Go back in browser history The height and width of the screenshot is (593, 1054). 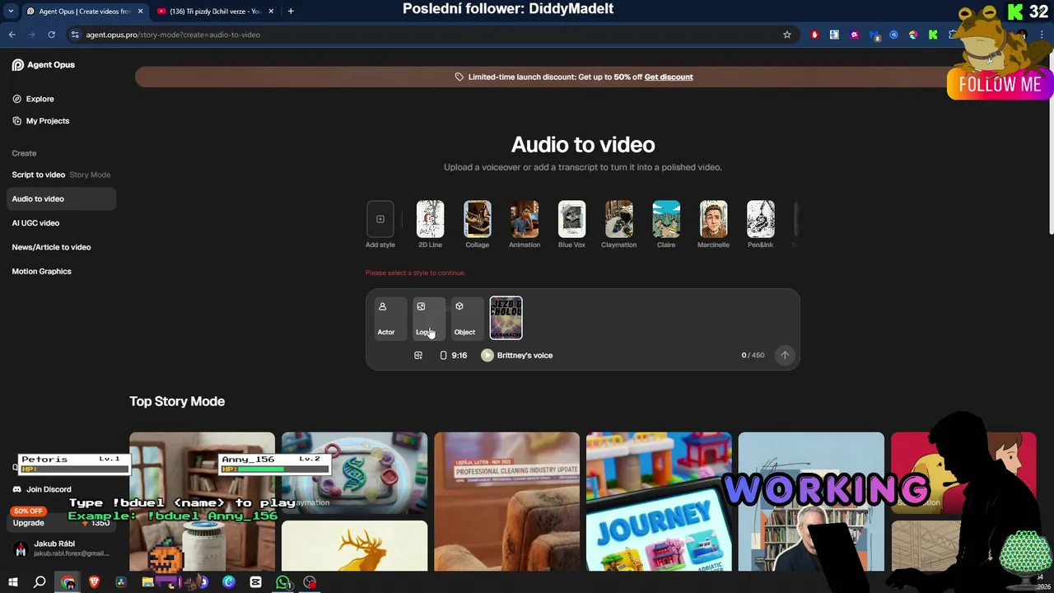[12, 35]
